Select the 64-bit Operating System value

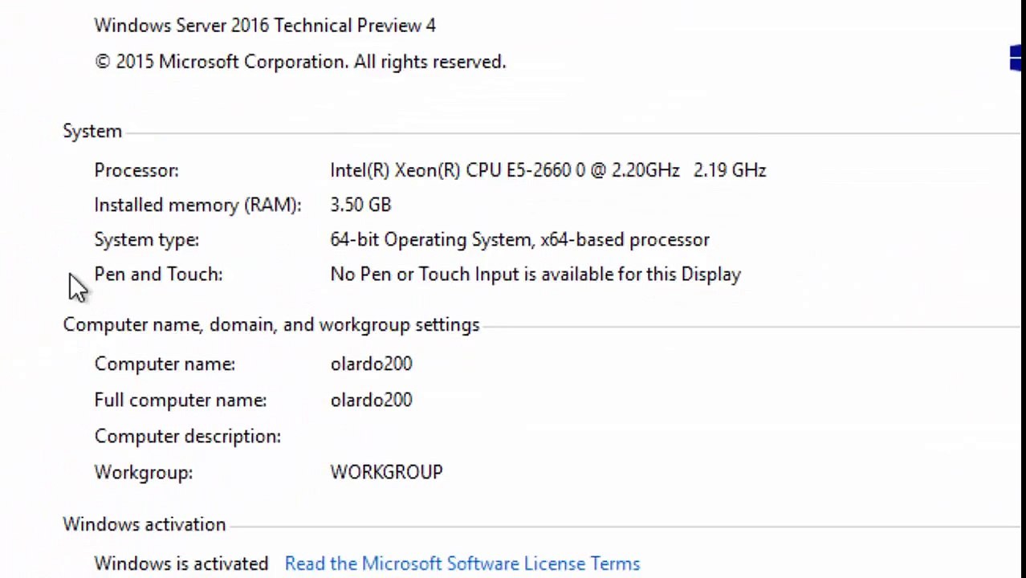tap(519, 239)
